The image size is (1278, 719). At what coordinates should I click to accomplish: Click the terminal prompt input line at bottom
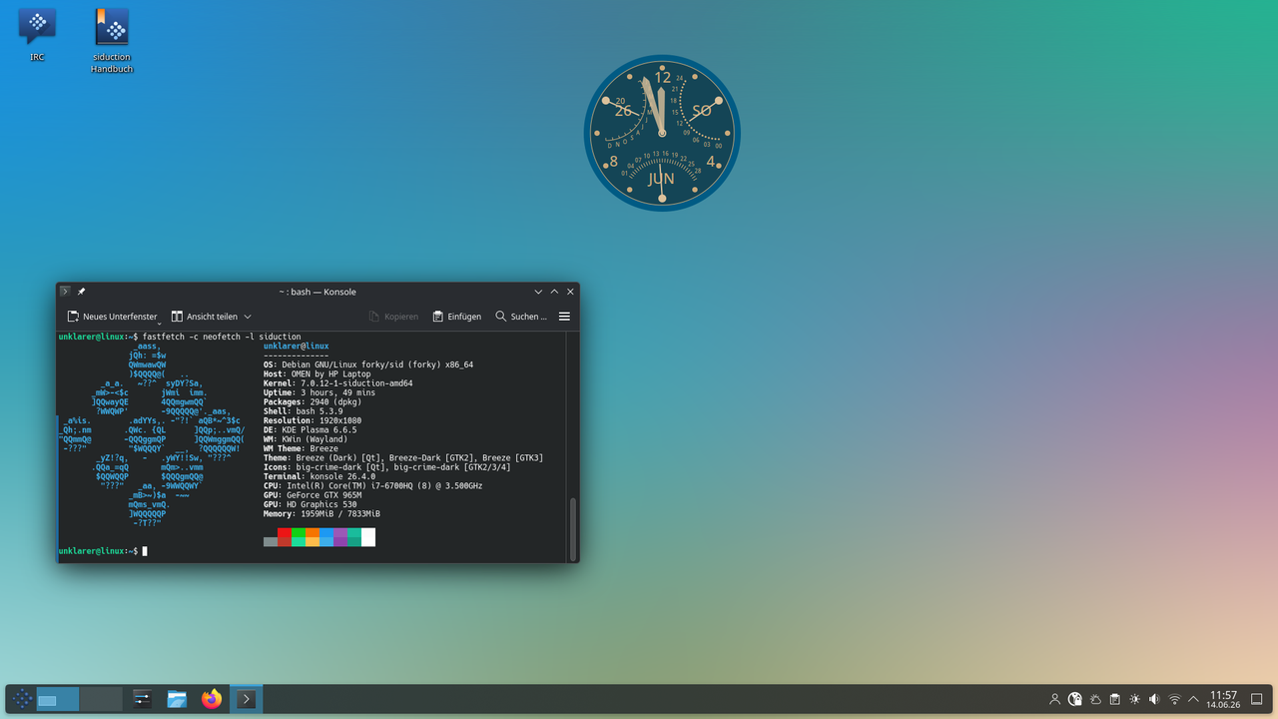click(x=313, y=551)
